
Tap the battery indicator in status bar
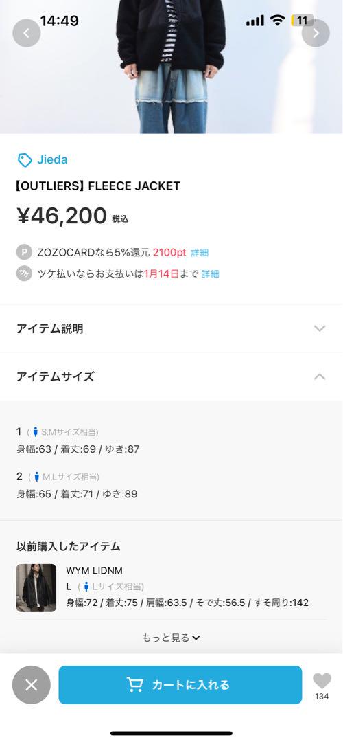[x=303, y=21]
